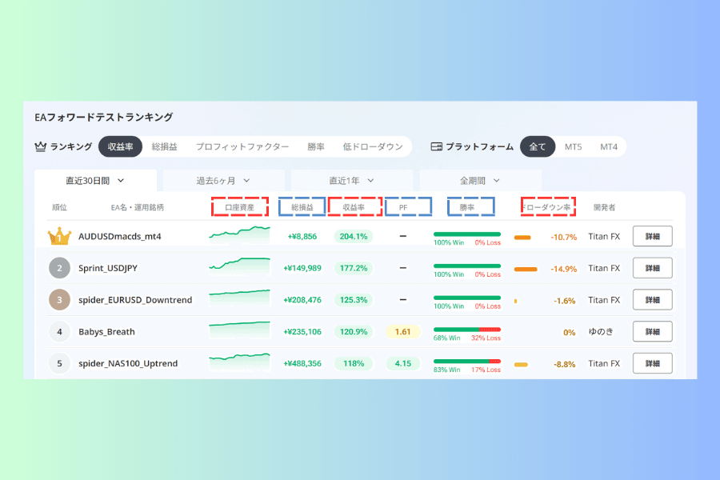Click the rank 3 bronze badge
The width and height of the screenshot is (720, 480).
(60, 299)
